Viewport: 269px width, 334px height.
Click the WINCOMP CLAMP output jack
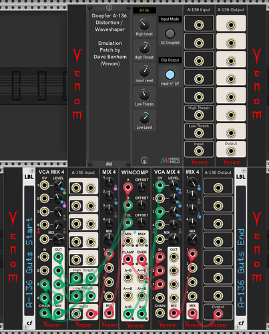coord(128,259)
